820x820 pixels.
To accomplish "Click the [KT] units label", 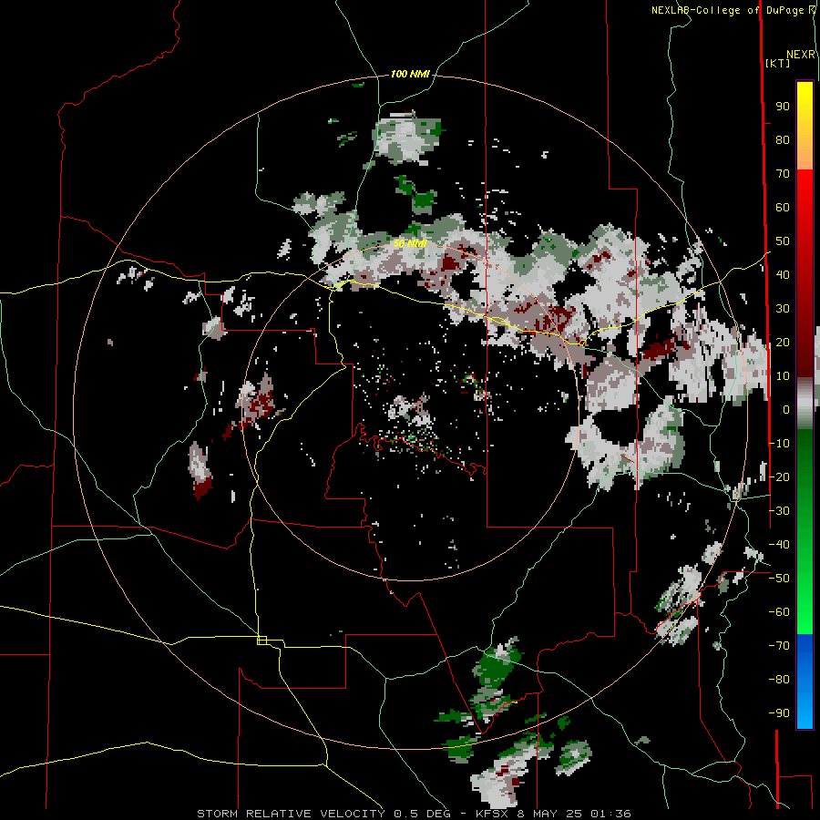I will [x=777, y=63].
